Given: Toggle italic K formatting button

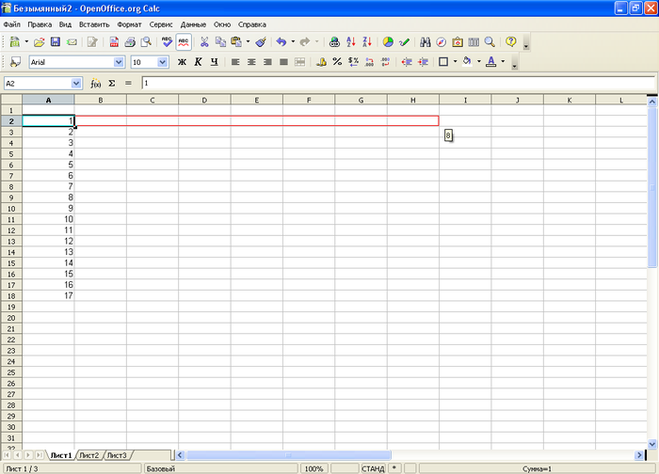Looking at the screenshot, I should 198,62.
